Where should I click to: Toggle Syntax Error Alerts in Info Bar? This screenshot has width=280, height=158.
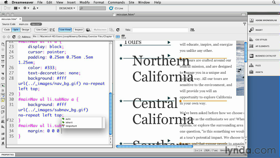(x=3, y=100)
